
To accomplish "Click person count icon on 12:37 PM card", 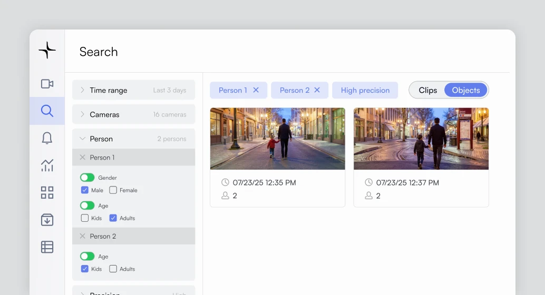I will [x=368, y=195].
